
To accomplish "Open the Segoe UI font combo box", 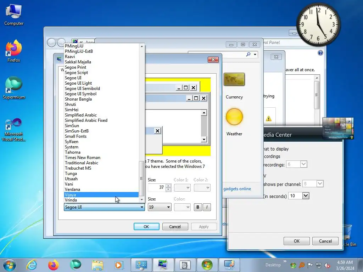I will tap(104, 207).
